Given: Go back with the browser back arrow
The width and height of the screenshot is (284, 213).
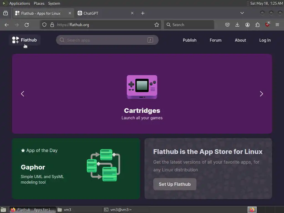Looking at the screenshot, I should coord(7,25).
